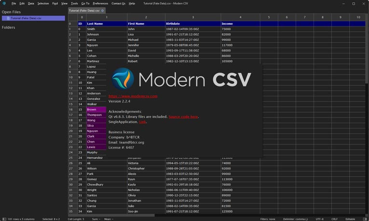Click the 'Email: team@btcr.org' text
Screen dimensions: 369x221
[126, 143]
